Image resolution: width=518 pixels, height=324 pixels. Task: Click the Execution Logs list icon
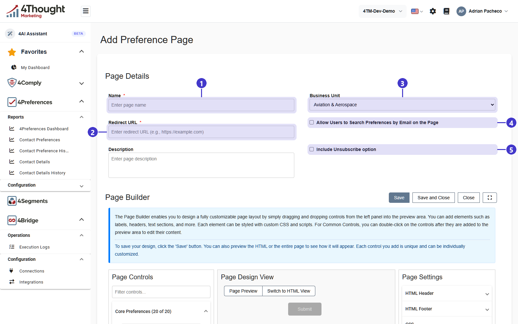tap(12, 247)
